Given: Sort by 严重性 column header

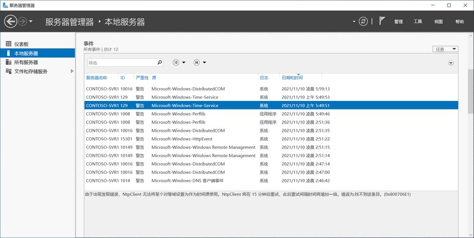Looking at the screenshot, I should pos(142,78).
